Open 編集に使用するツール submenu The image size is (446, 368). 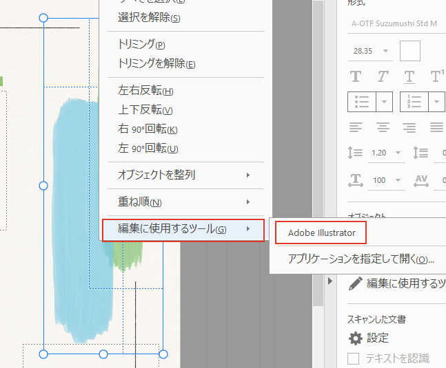coord(183,229)
